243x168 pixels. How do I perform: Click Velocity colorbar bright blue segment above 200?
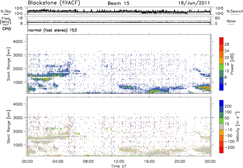pos(221,103)
